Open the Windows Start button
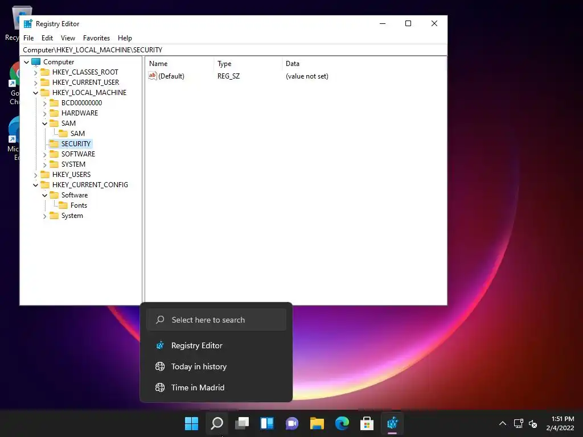 [191, 423]
